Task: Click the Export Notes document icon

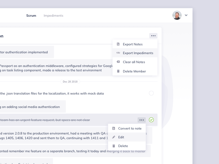Action: point(118,44)
